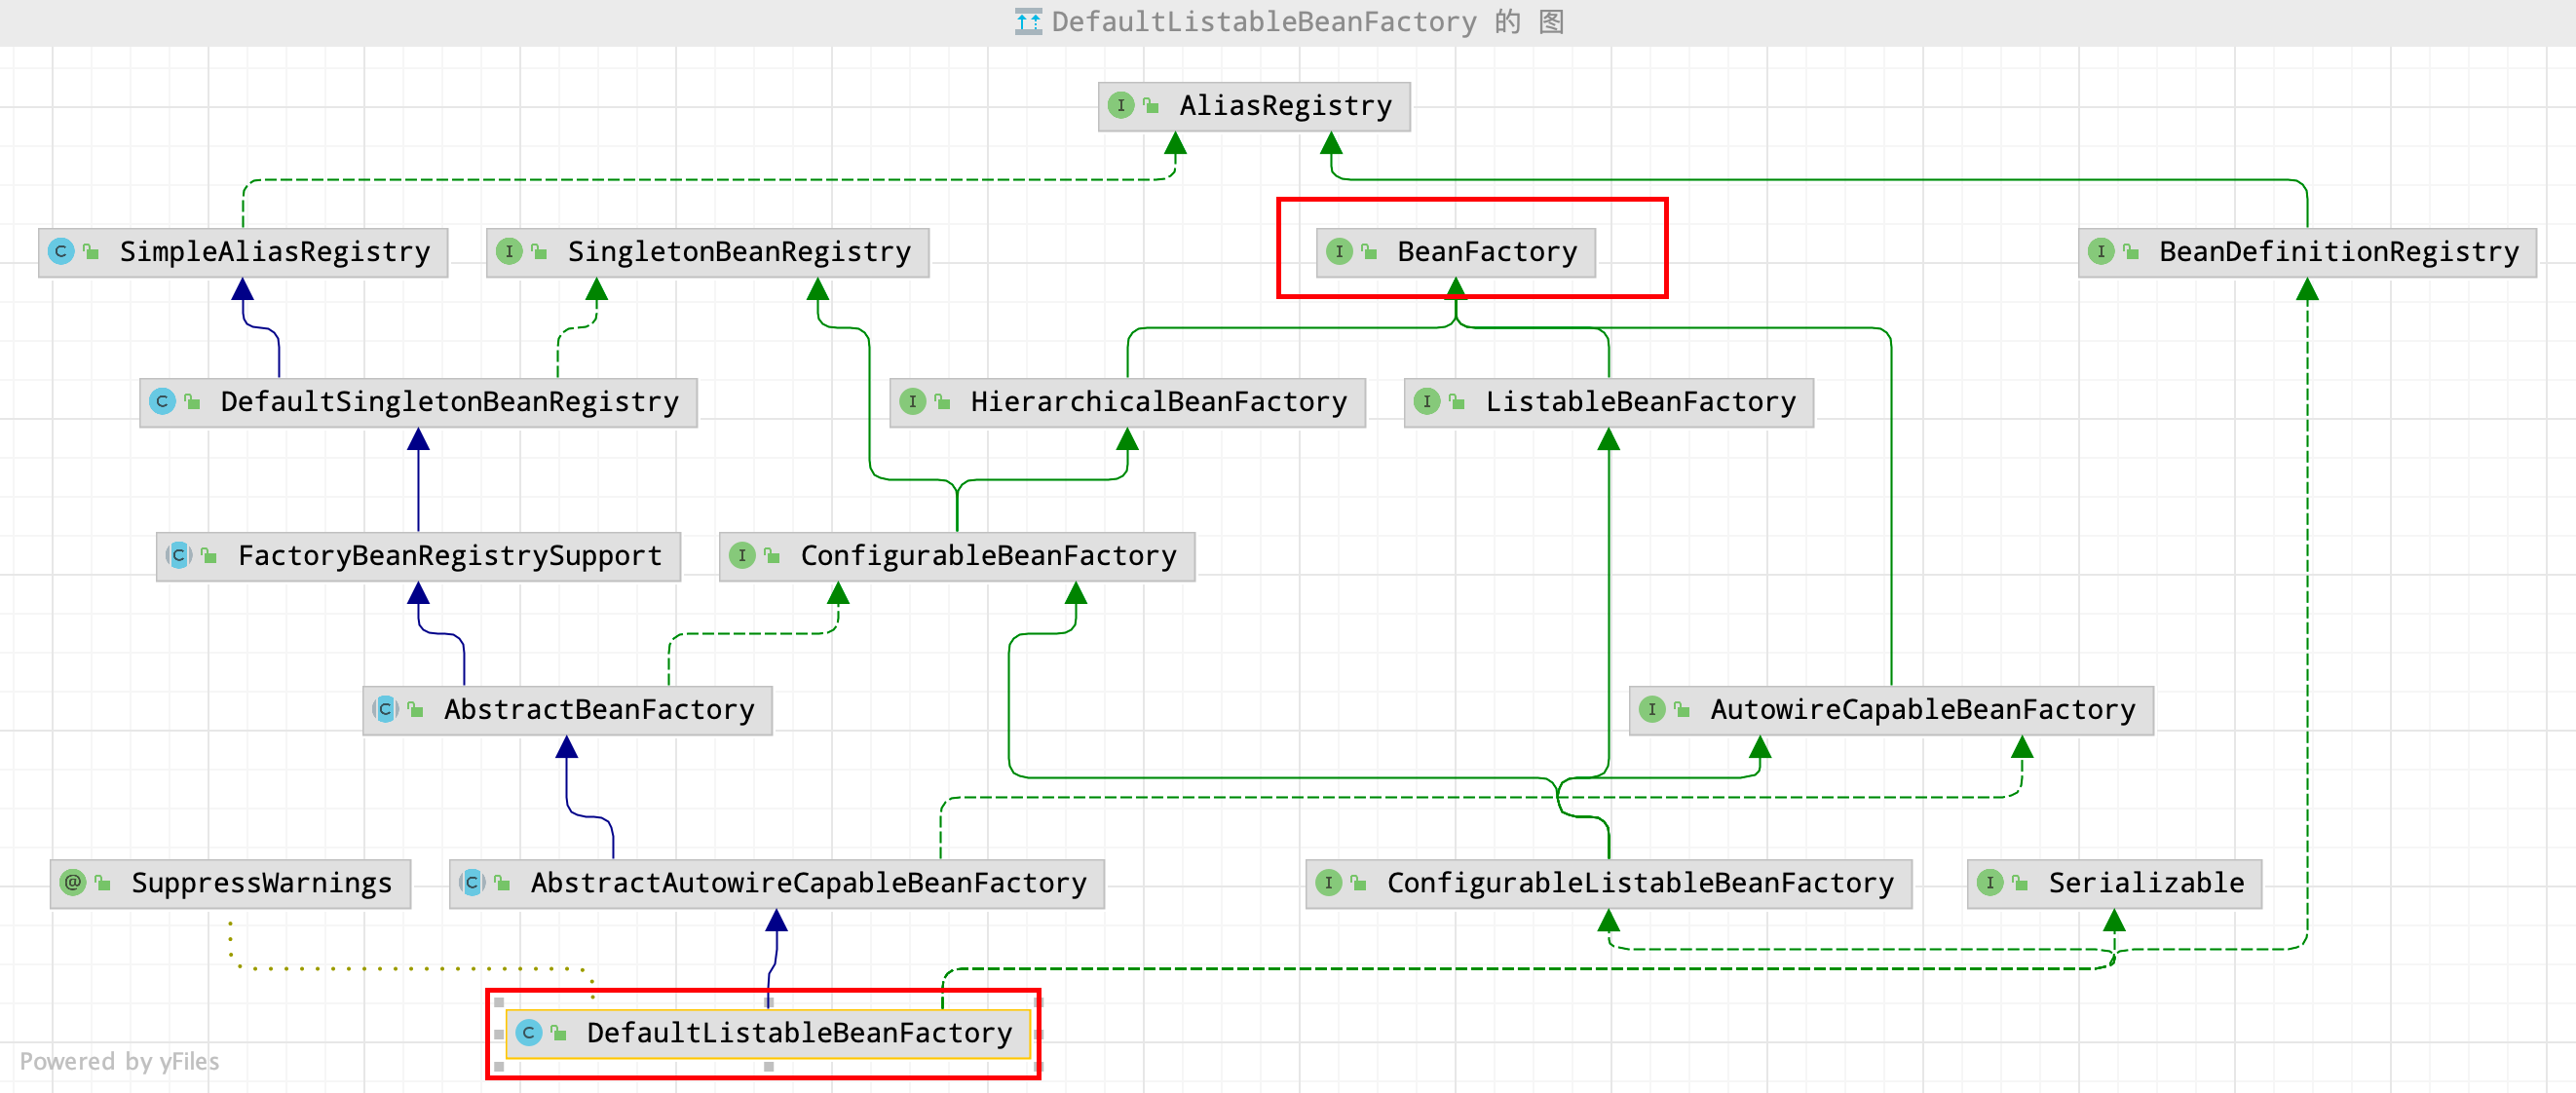Click the AbstractAutowireCapableBeanFactory class icon

472,883
